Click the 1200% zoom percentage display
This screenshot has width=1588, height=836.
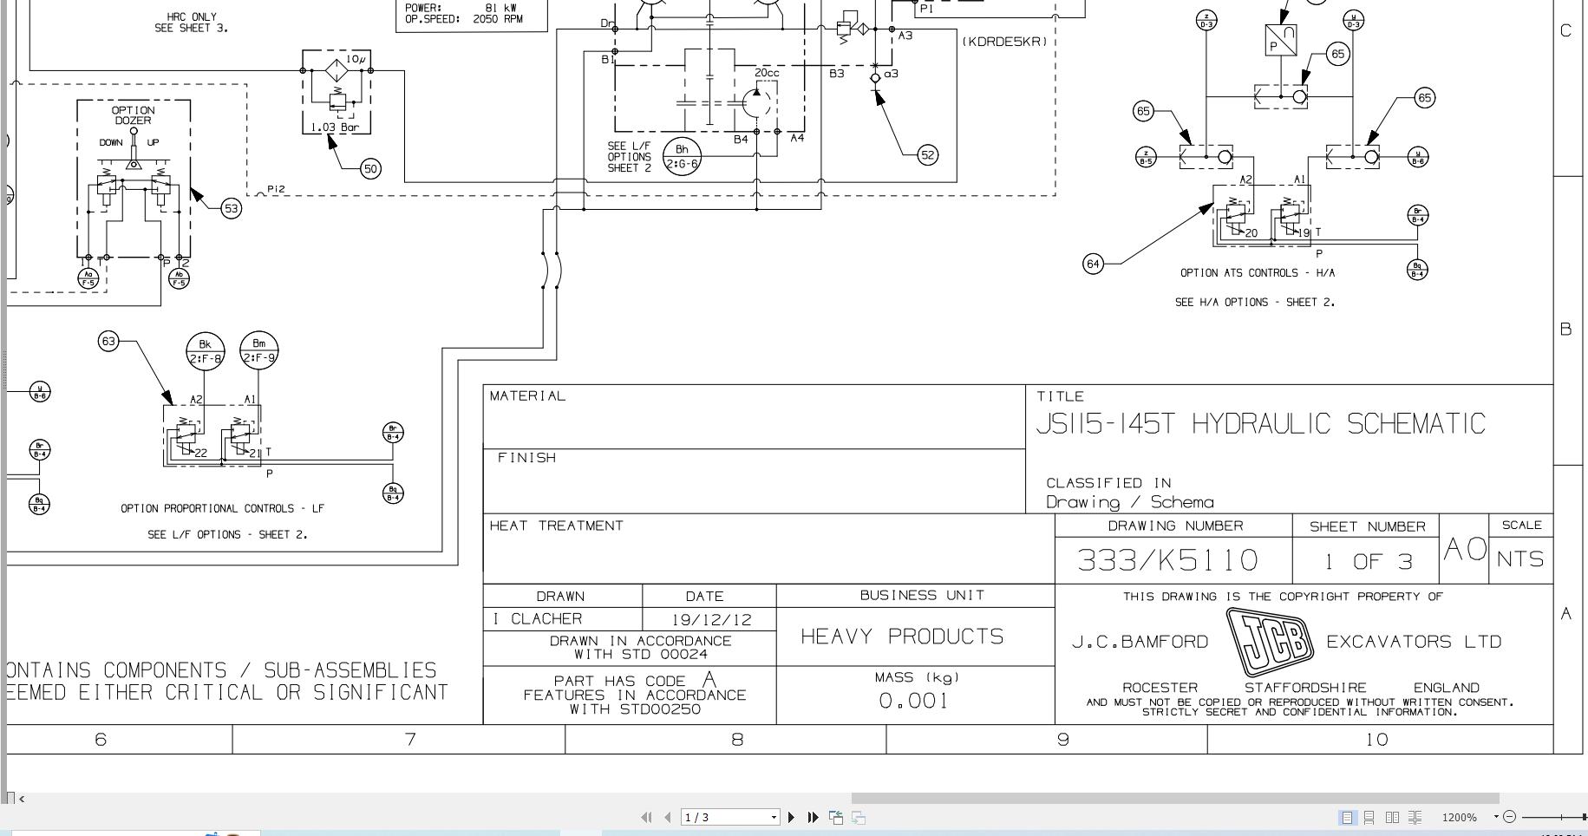click(1460, 817)
